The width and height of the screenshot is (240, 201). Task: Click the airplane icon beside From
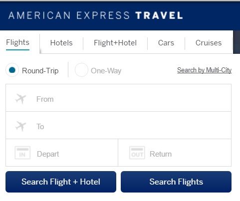[x=21, y=99]
